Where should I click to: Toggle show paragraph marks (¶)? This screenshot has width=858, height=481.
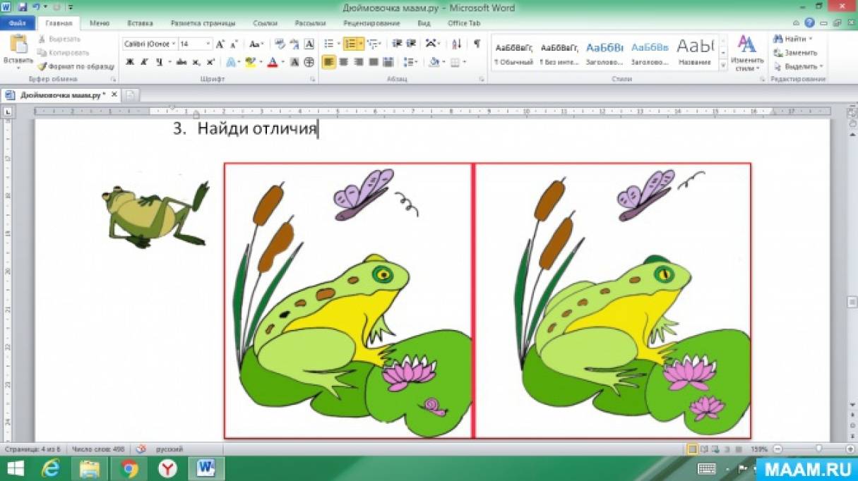pyautogui.click(x=477, y=44)
